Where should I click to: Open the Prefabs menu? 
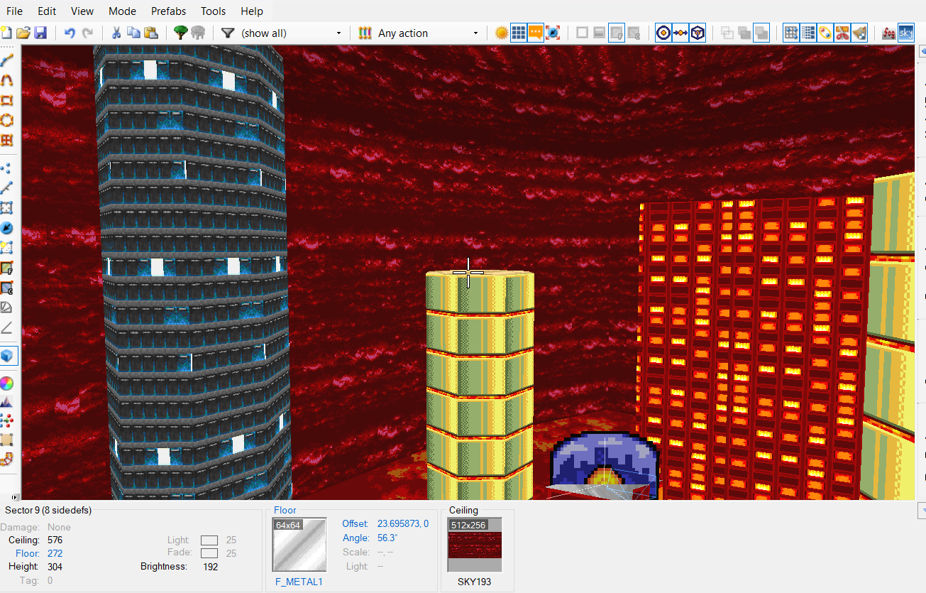(168, 11)
